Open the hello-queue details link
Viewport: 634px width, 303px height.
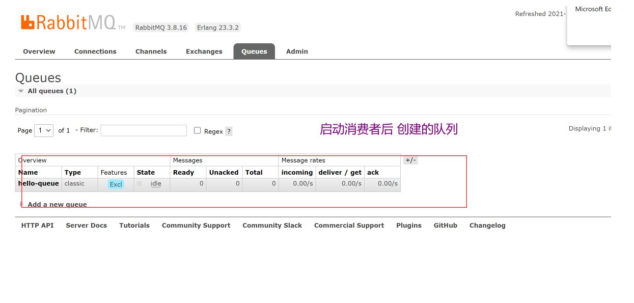[x=38, y=183]
